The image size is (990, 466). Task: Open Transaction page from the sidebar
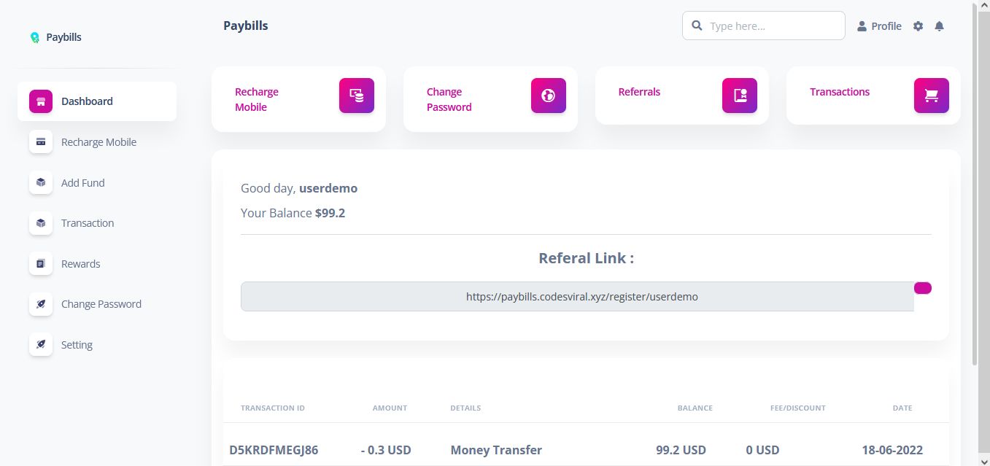[88, 223]
